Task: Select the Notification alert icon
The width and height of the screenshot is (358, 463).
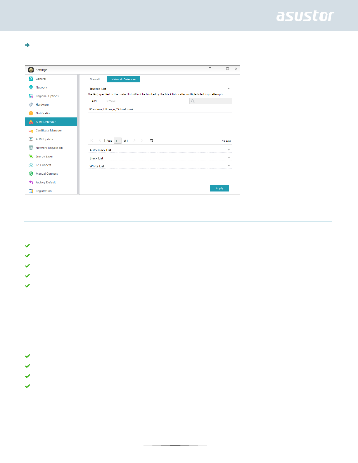Action: pos(31,113)
